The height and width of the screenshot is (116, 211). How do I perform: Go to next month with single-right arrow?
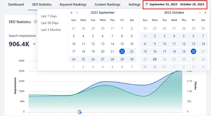200,13
